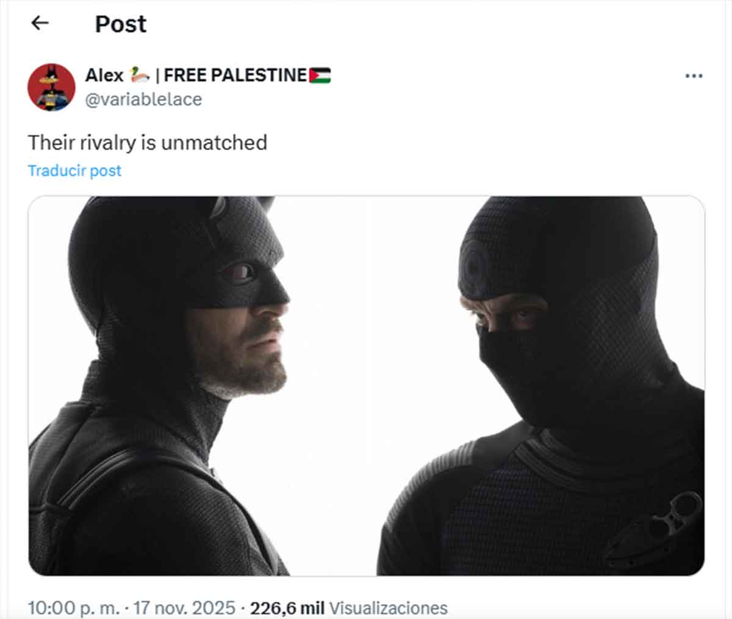Open the @variablelace handle link
The image size is (732, 619).
click(143, 99)
